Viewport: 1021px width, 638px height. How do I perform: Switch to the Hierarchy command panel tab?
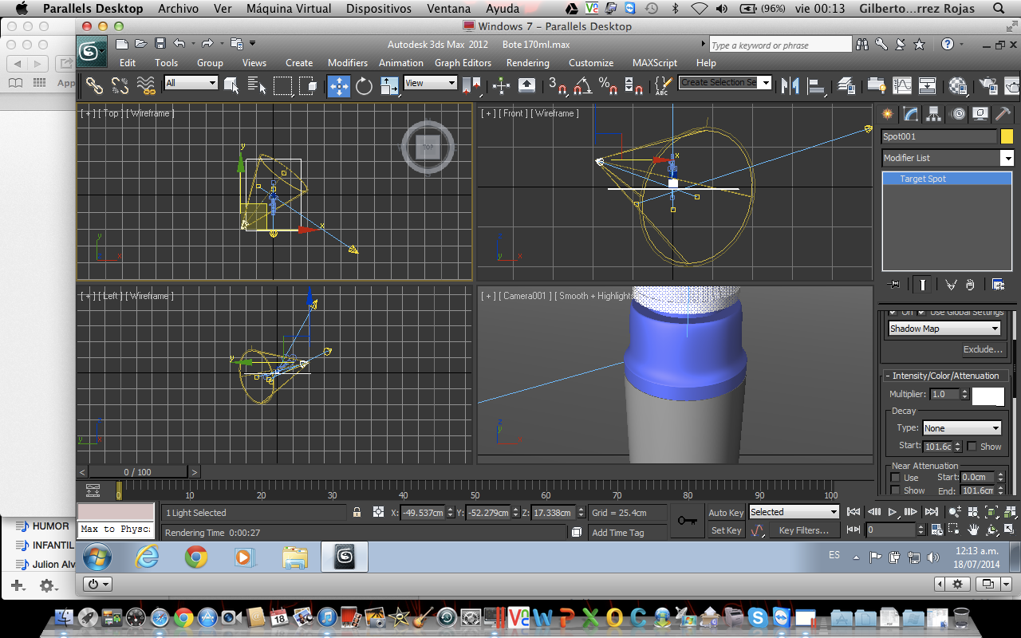click(934, 114)
